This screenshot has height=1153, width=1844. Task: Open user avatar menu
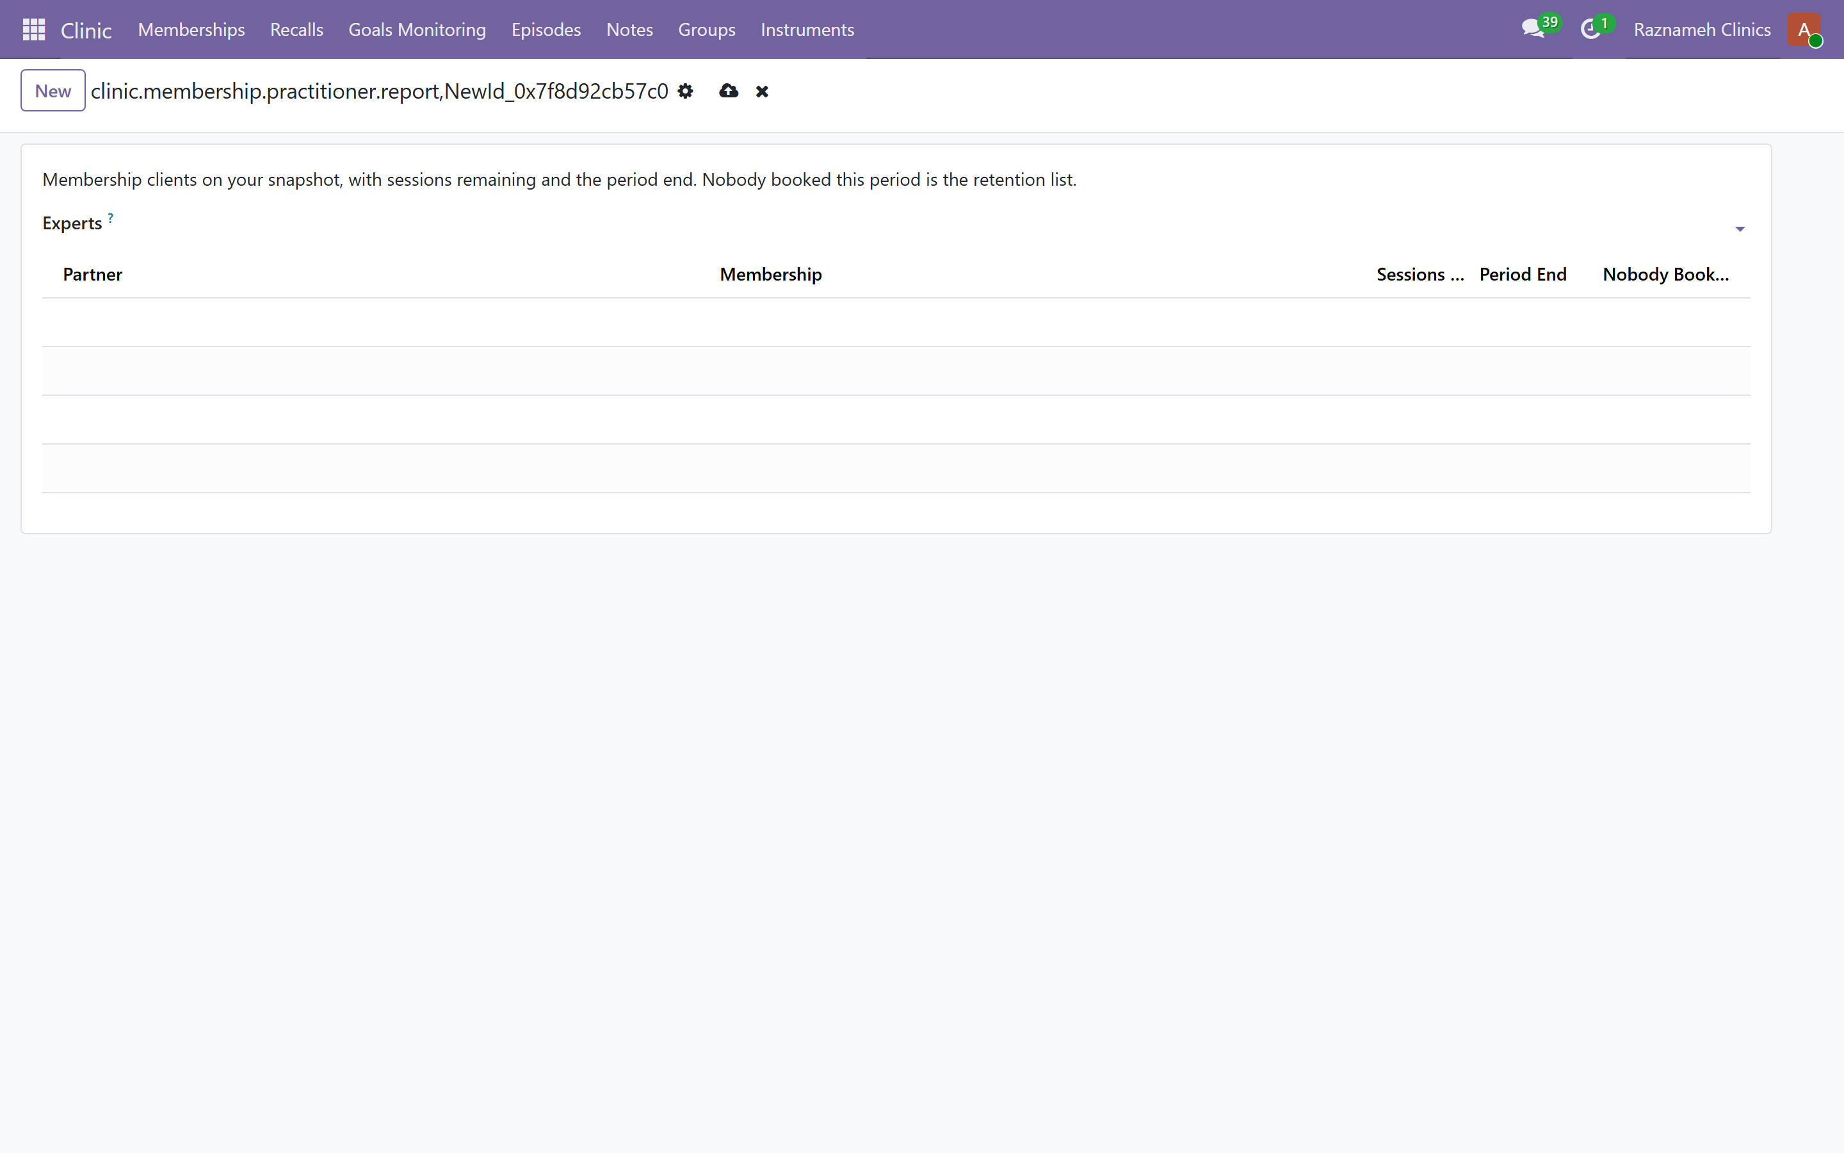click(x=1804, y=29)
